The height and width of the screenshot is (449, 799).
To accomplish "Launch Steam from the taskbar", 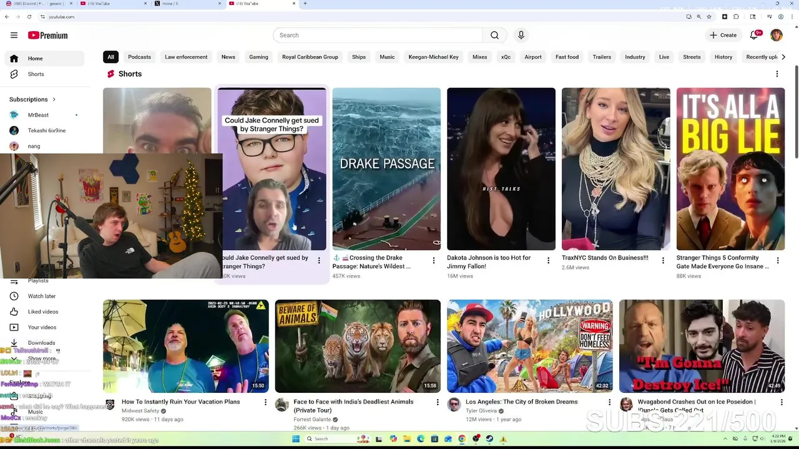I will (489, 439).
